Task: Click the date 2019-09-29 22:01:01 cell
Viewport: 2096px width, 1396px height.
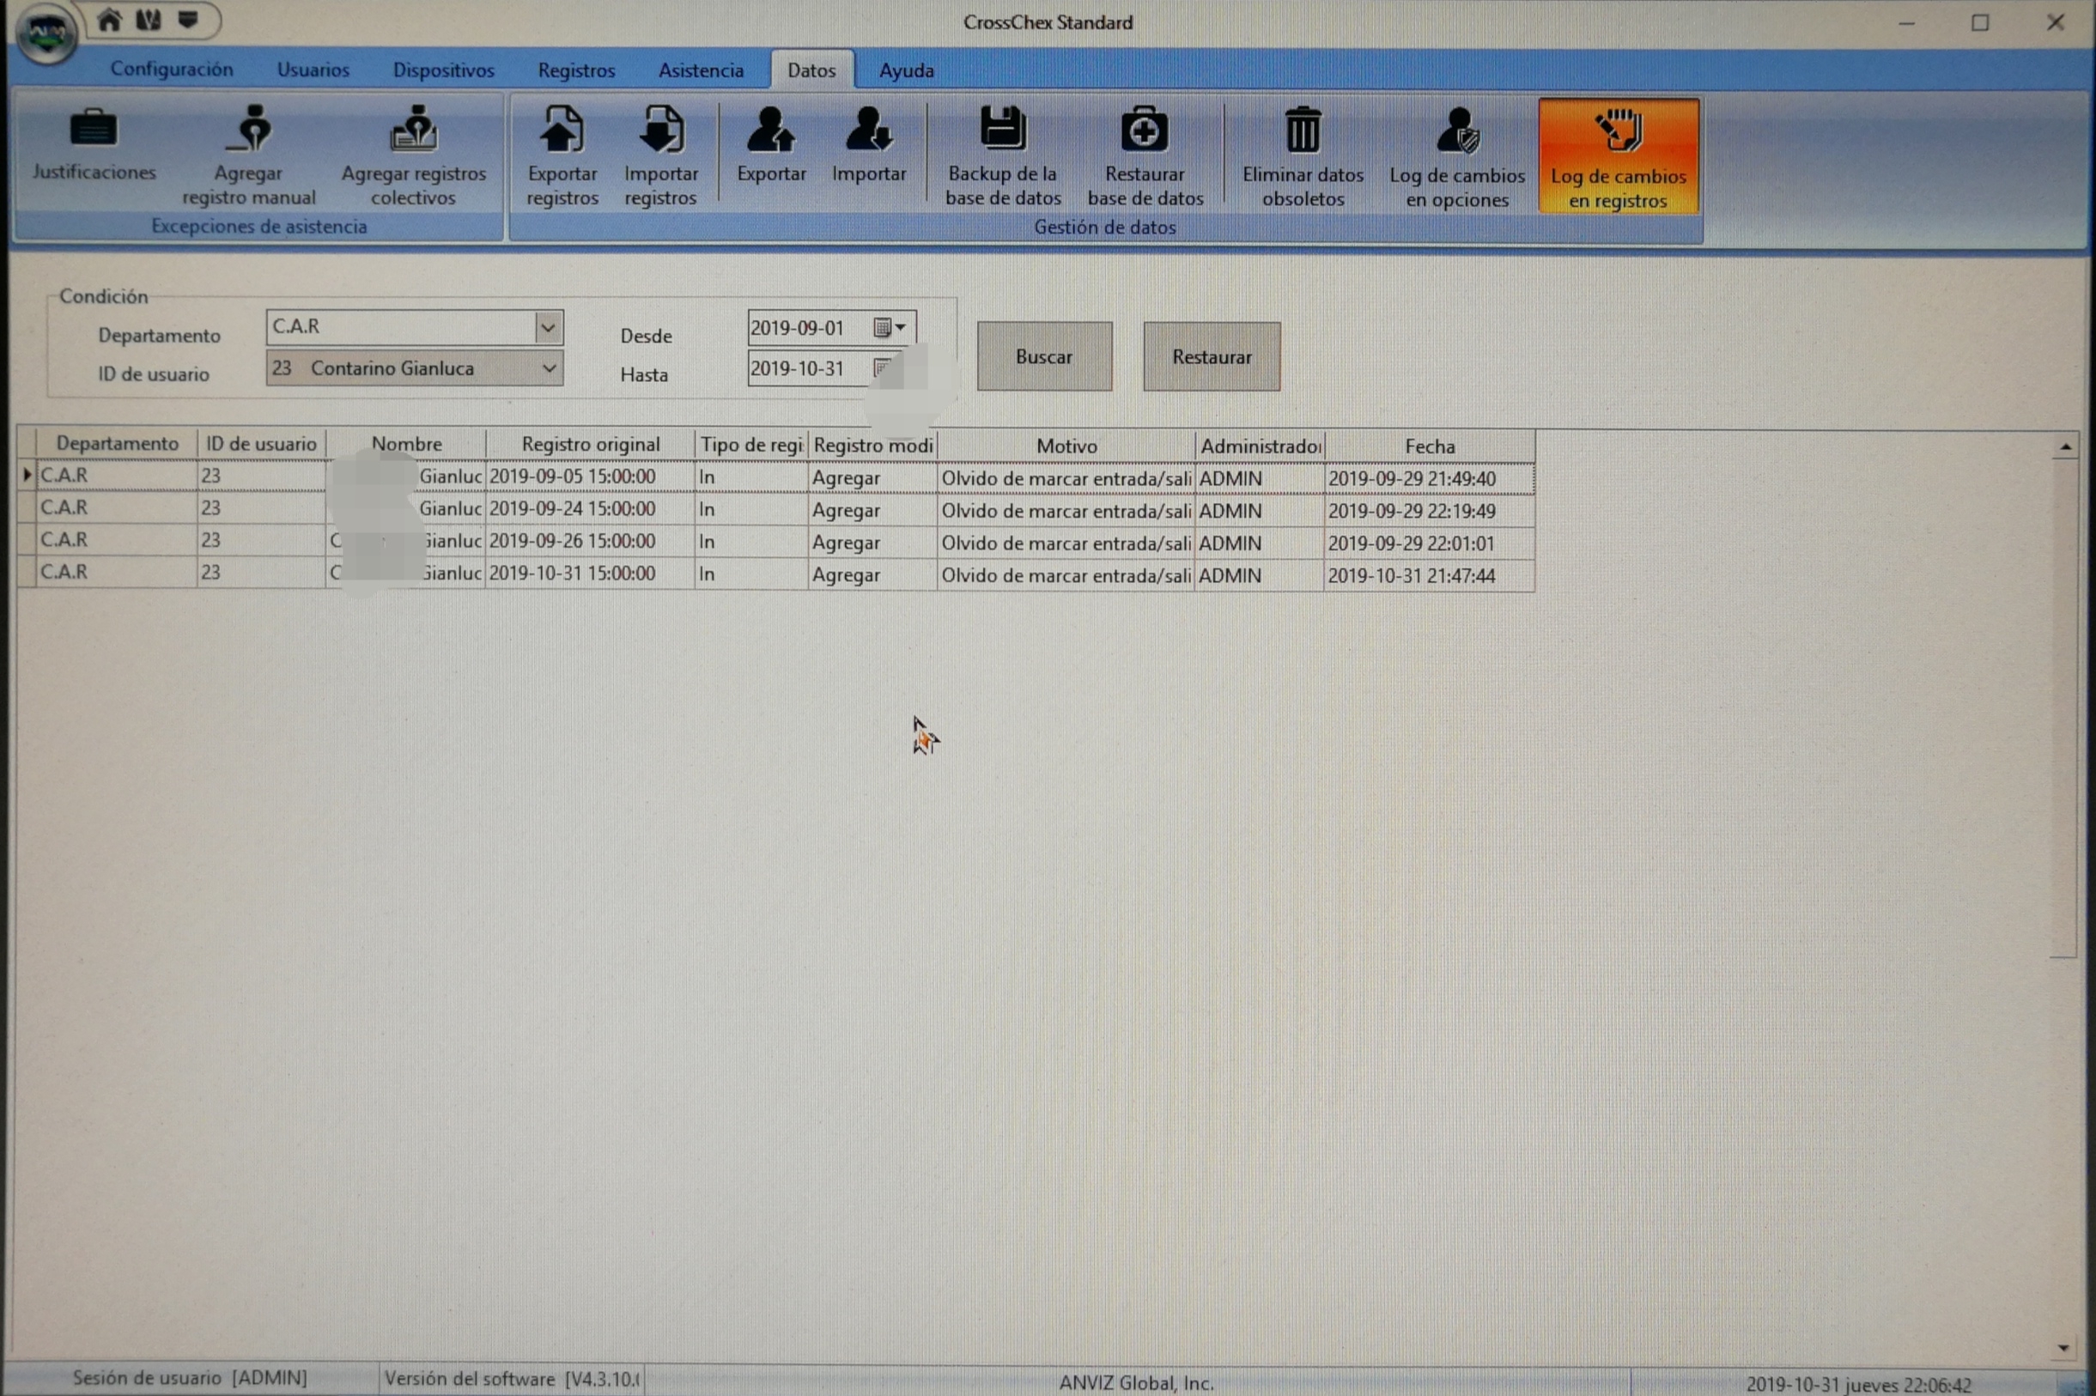Action: pos(1429,543)
